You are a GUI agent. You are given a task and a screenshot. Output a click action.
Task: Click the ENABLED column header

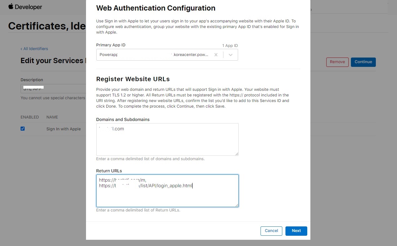pos(30,117)
